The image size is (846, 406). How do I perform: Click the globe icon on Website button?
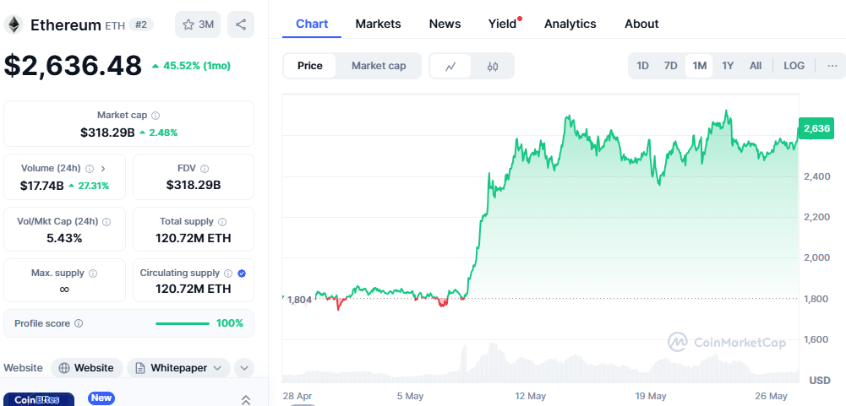click(x=64, y=368)
